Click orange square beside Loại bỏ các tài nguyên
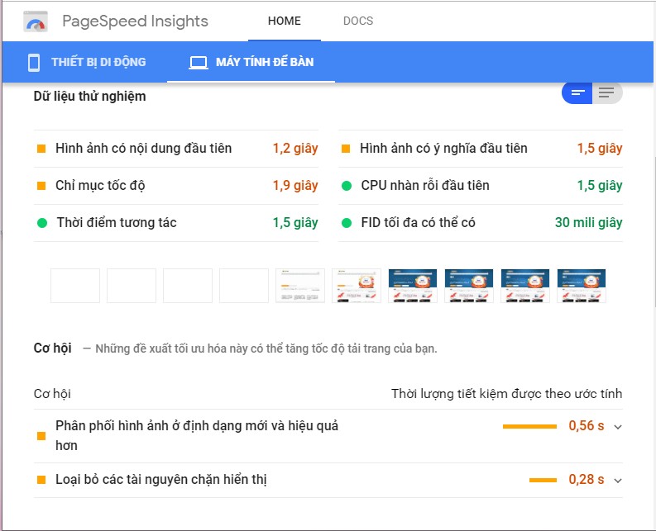This screenshot has height=531, width=656. pos(41,480)
